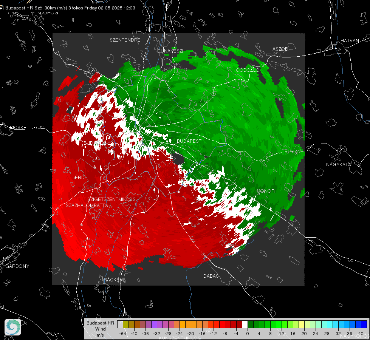Click the BUDAPEST city label
The height and width of the screenshot is (340, 370).
(189, 141)
